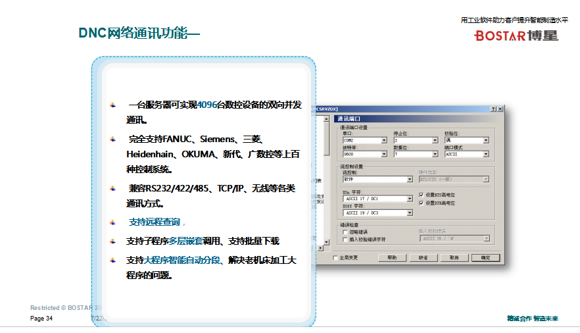
Task: Click the down arrow of the dialog's left list scrollbar
Action: click(x=326, y=242)
